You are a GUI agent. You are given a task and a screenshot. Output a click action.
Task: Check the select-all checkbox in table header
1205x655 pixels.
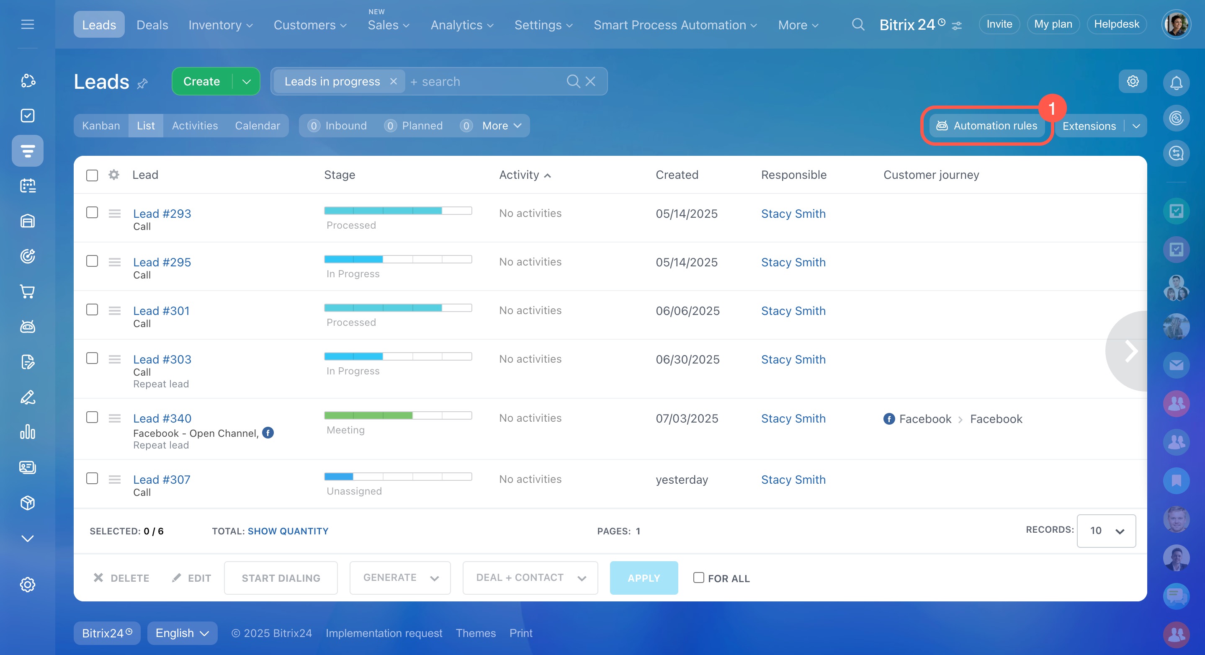click(92, 175)
